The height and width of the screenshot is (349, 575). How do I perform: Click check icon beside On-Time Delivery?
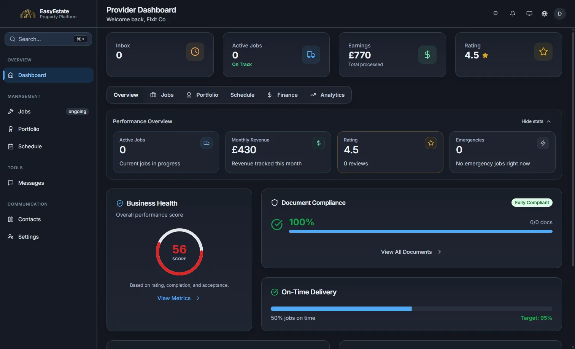[x=275, y=292]
